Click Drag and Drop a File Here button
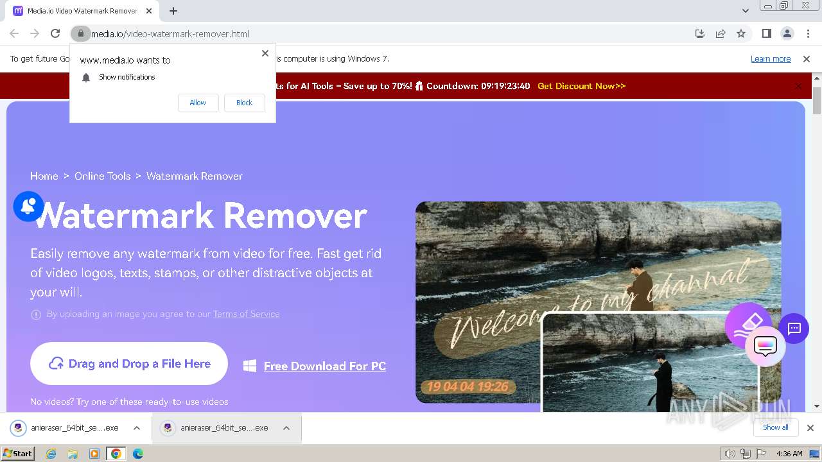The image size is (822, 462). [x=129, y=364]
